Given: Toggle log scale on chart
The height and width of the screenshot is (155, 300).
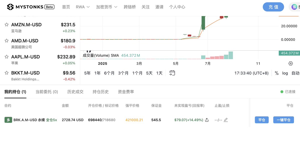Looking at the screenshot, I should (285, 73).
